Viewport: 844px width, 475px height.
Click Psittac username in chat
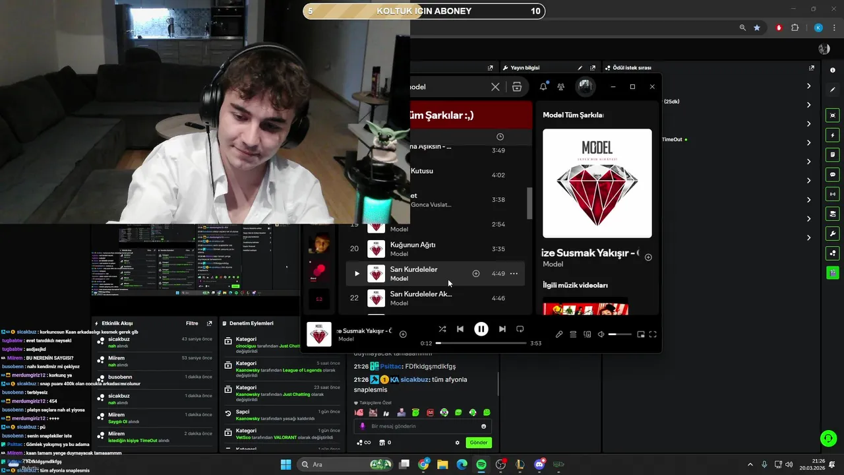pos(392,366)
